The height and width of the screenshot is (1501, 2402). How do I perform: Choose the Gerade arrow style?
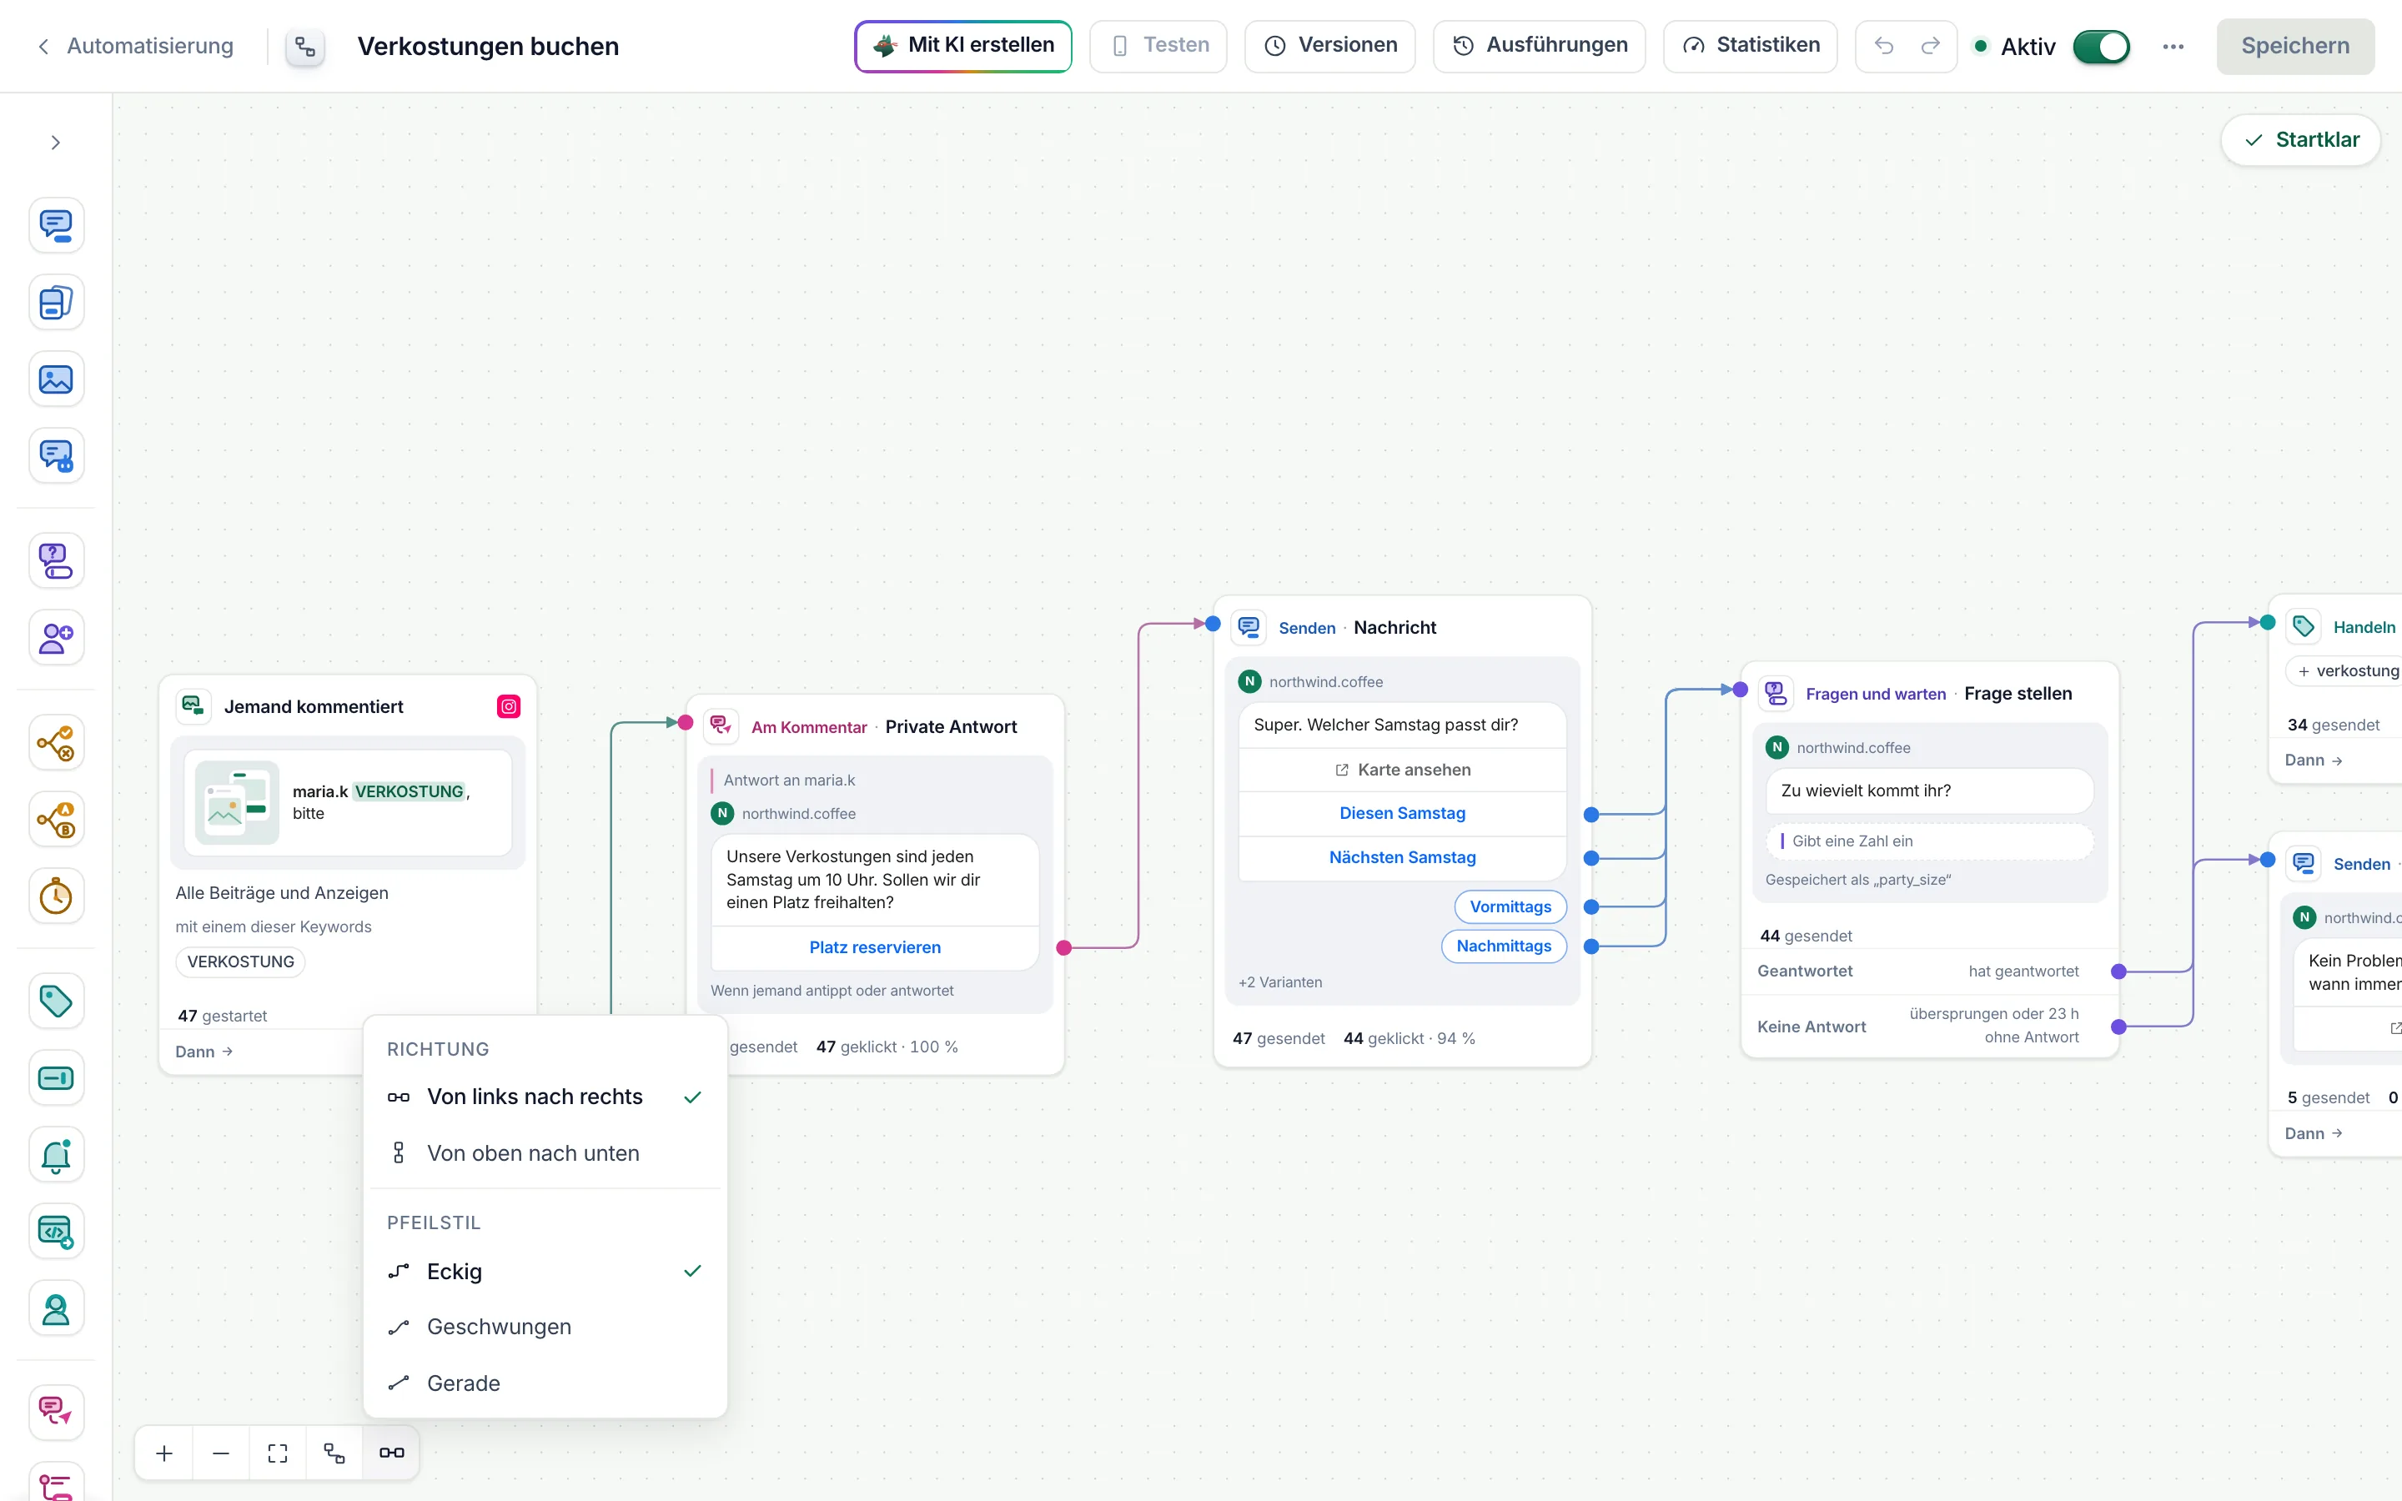click(x=545, y=1384)
